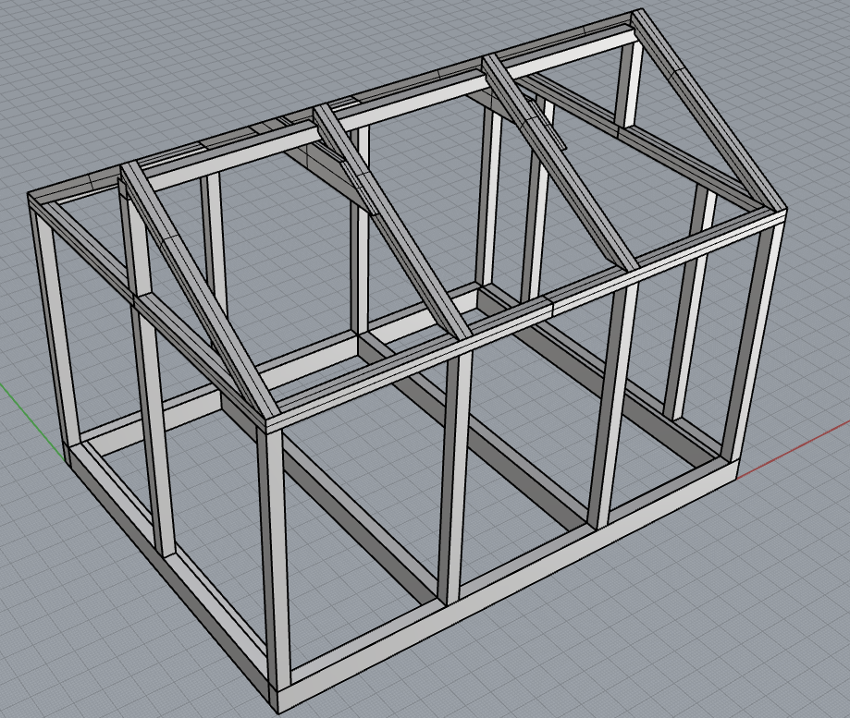Select the red X-axis line

coord(795,449)
